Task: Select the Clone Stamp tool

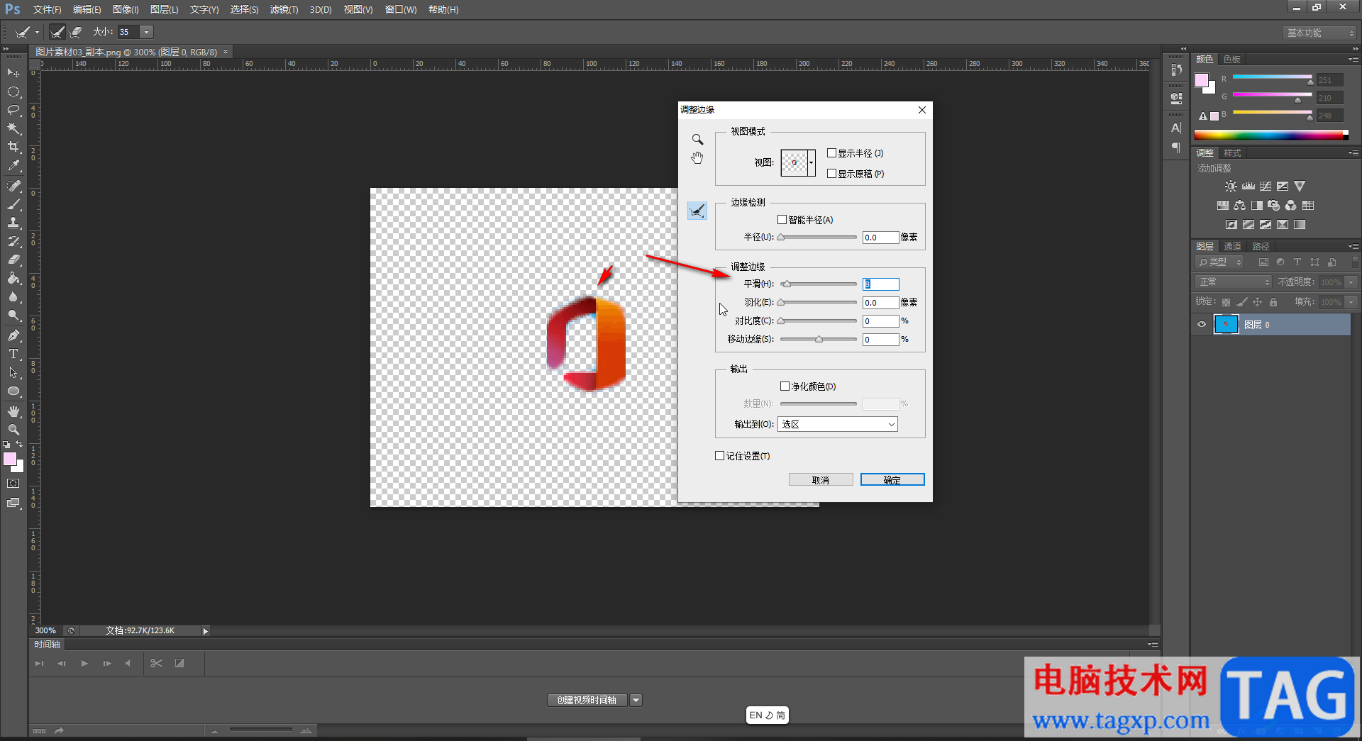Action: pyautogui.click(x=13, y=223)
